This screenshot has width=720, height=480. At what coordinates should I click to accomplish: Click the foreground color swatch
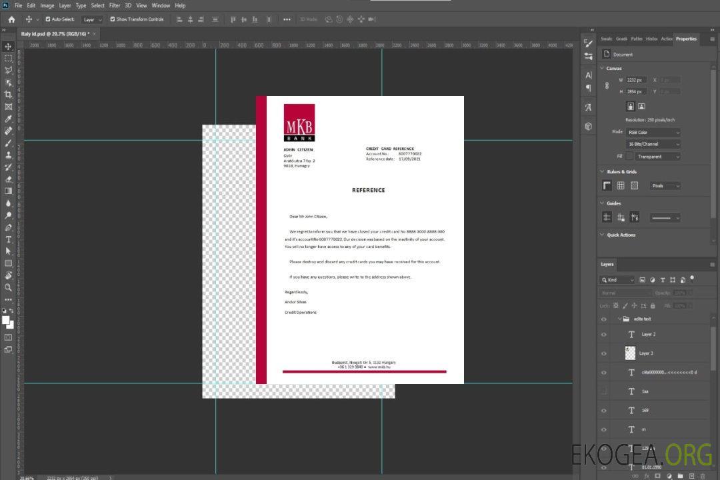tap(5, 320)
